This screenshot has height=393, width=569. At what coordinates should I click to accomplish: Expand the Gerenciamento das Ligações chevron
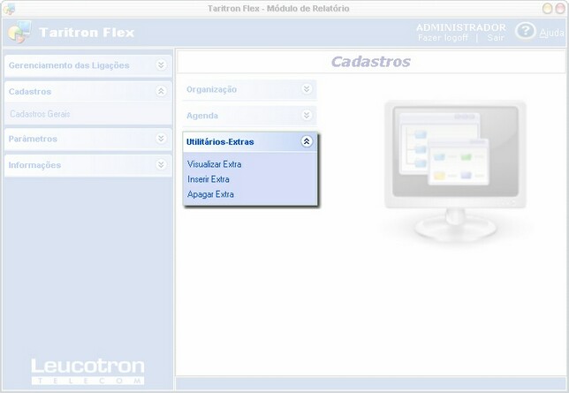click(161, 65)
